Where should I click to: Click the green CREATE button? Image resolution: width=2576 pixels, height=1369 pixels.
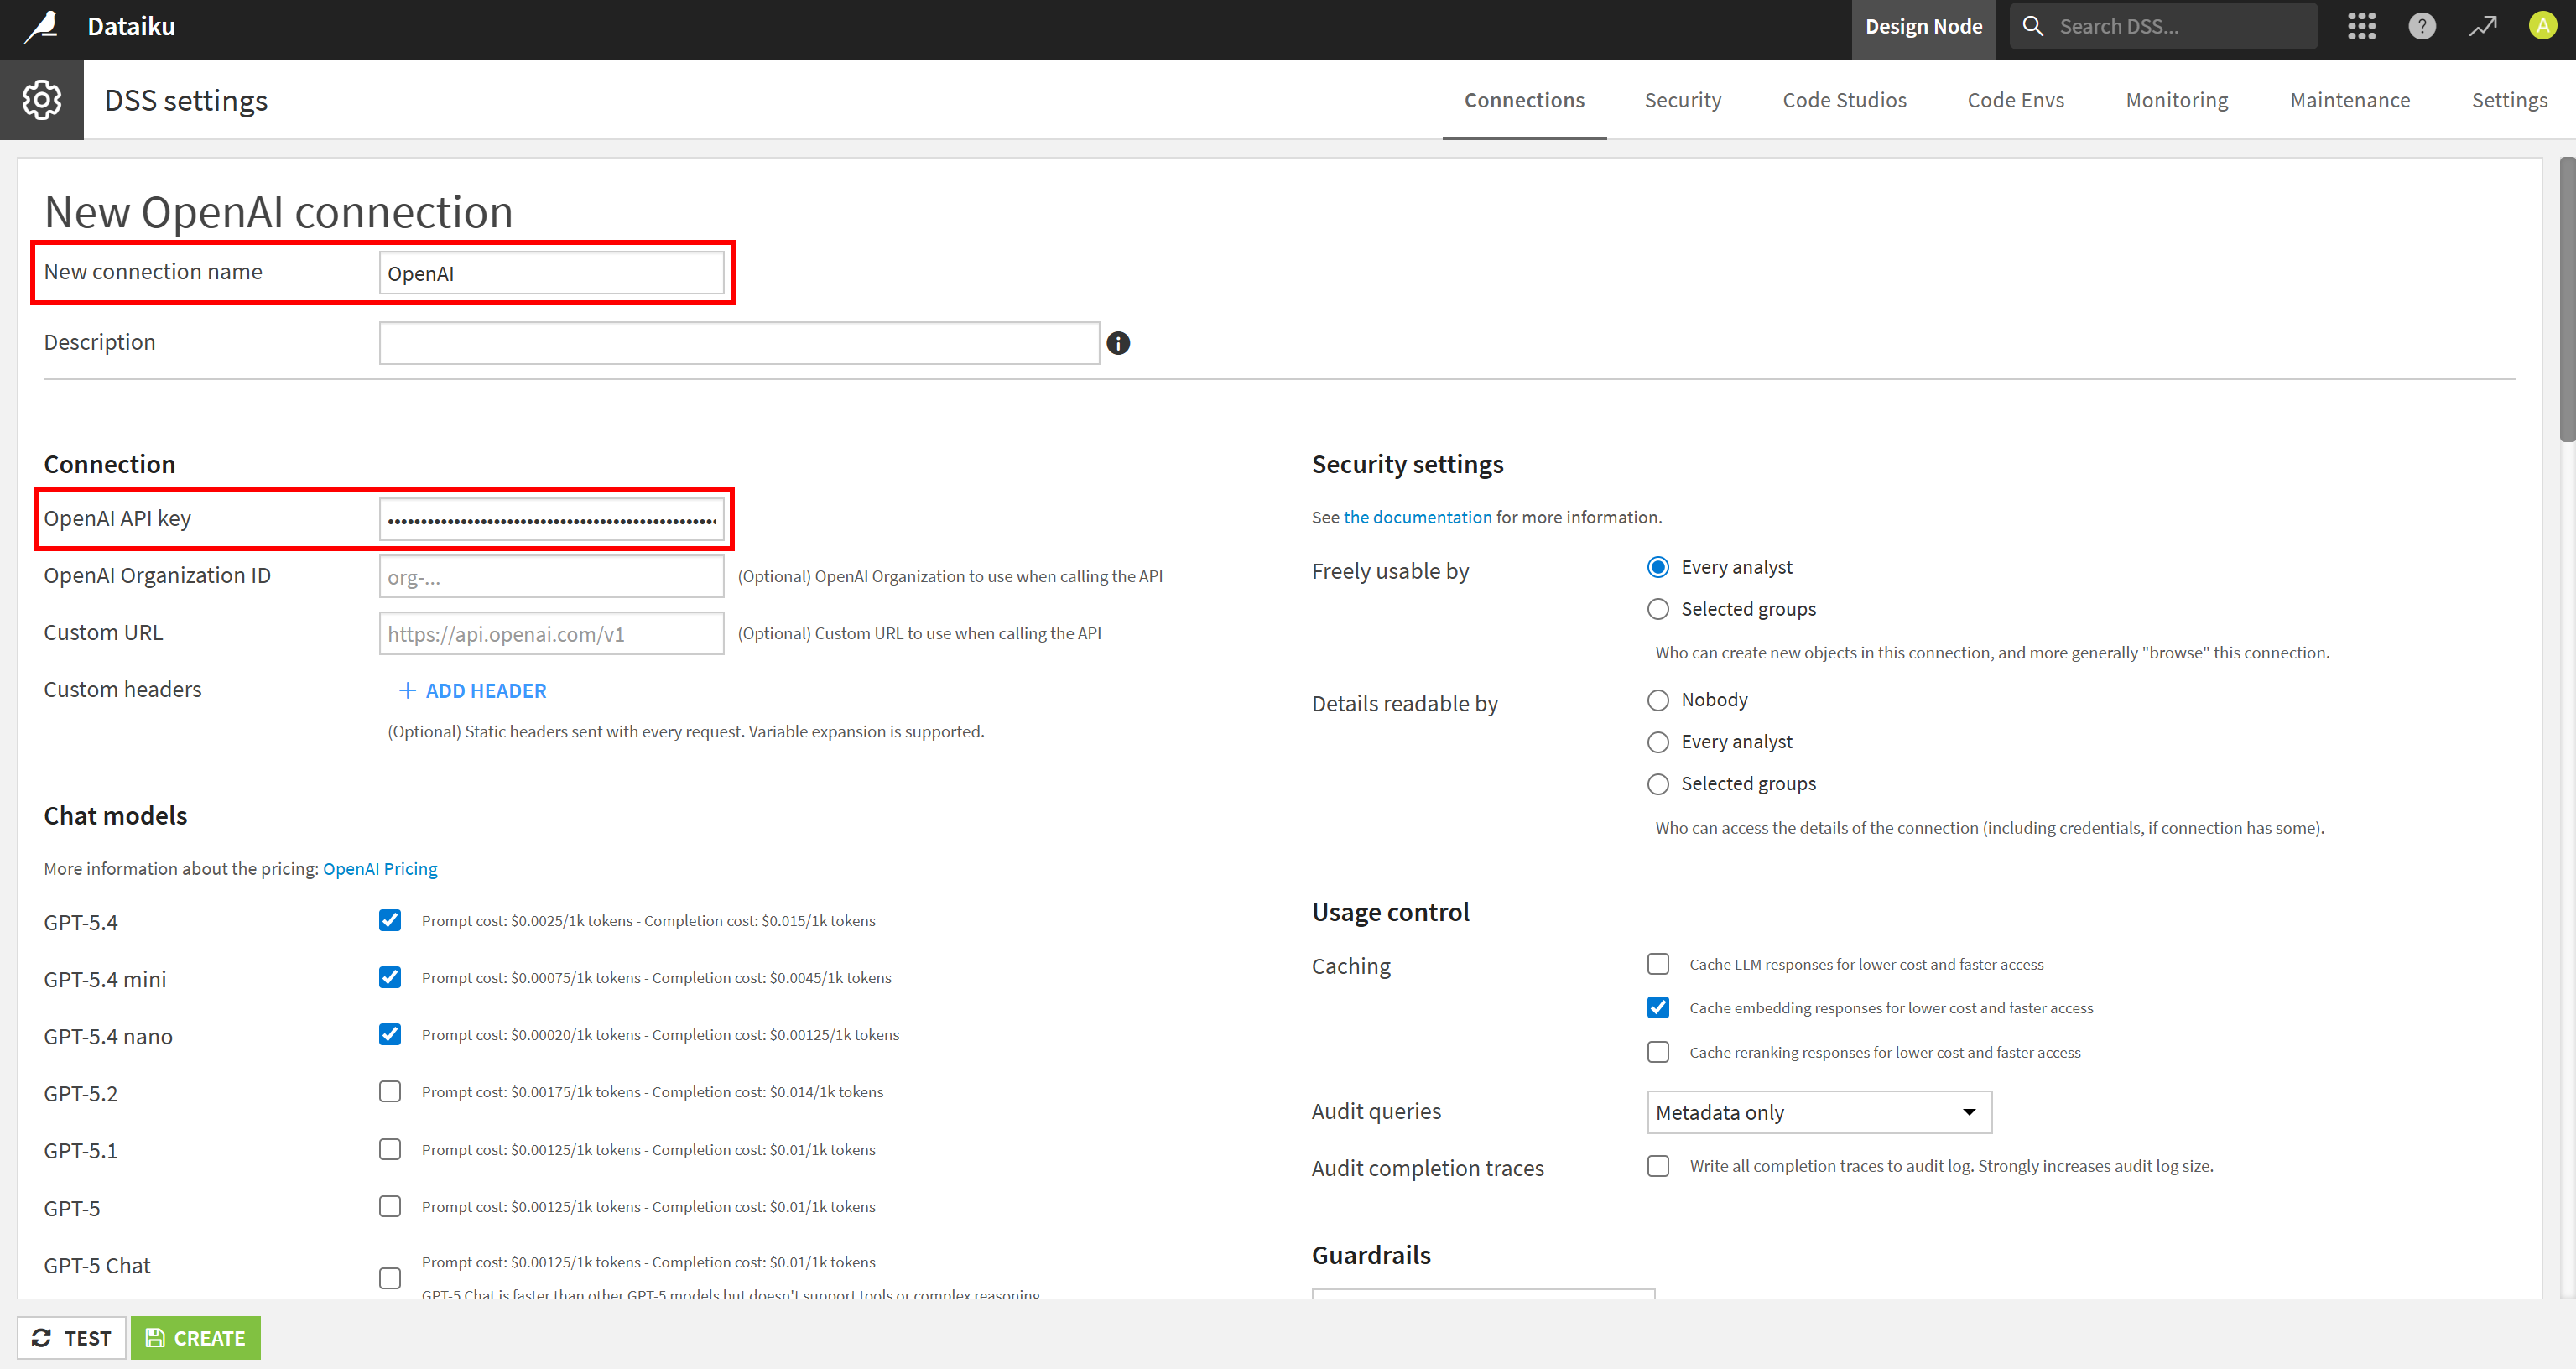tap(196, 1339)
